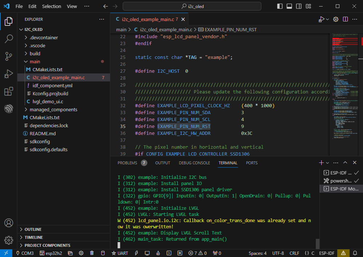Open run or debug dropdown arrow in editor
The width and height of the screenshot is (363, 257).
[x=327, y=20]
